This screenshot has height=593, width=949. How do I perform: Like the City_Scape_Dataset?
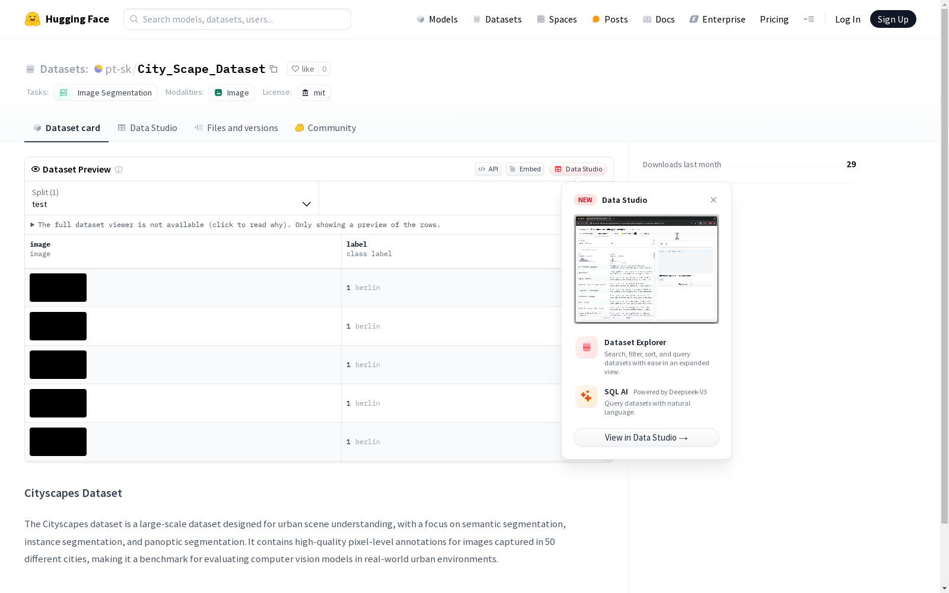(x=302, y=69)
